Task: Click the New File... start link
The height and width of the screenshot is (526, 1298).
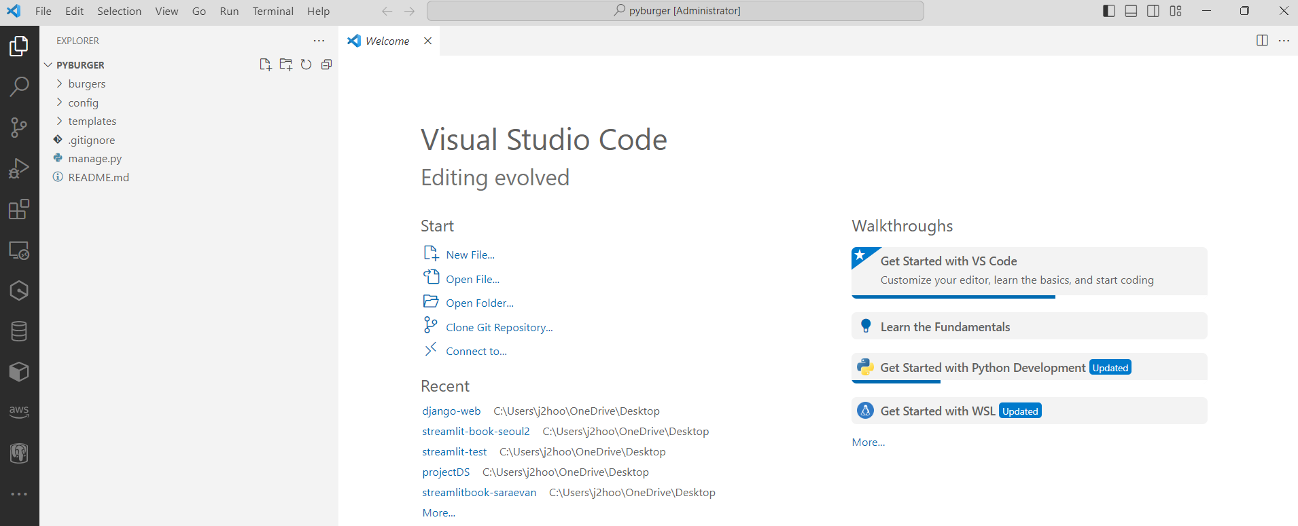Action: coord(470,255)
